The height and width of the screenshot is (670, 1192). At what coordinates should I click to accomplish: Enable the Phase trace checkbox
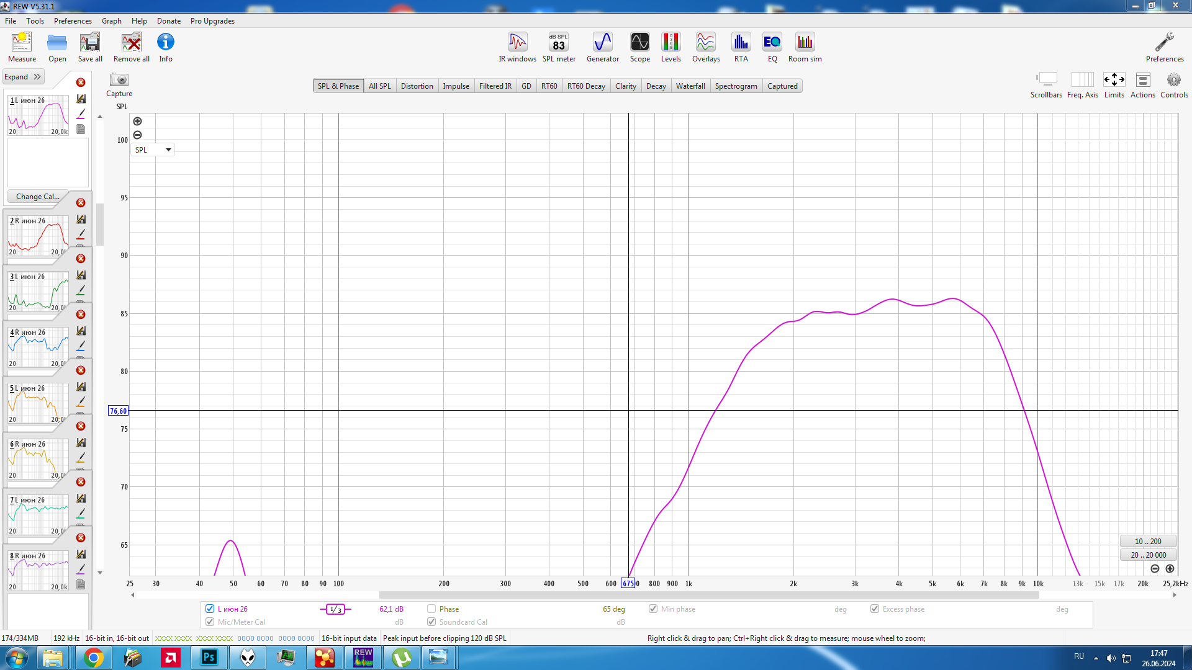coord(431,609)
